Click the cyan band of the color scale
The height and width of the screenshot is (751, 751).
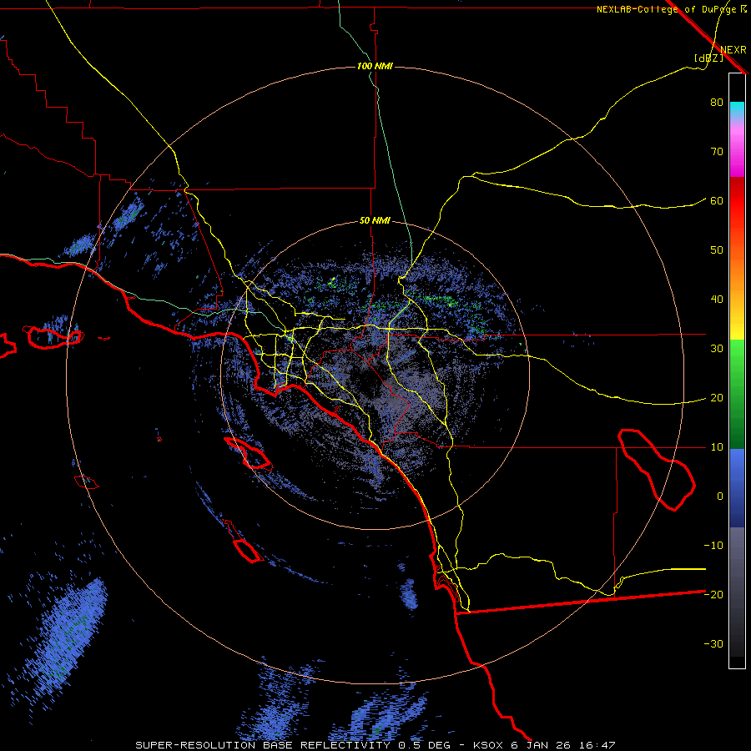pos(737,110)
